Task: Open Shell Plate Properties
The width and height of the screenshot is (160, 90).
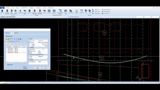Action: click(40, 12)
